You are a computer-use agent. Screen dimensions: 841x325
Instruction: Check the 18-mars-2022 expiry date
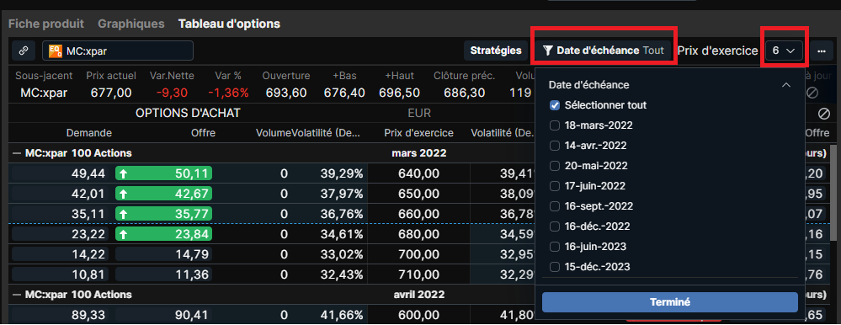point(555,125)
